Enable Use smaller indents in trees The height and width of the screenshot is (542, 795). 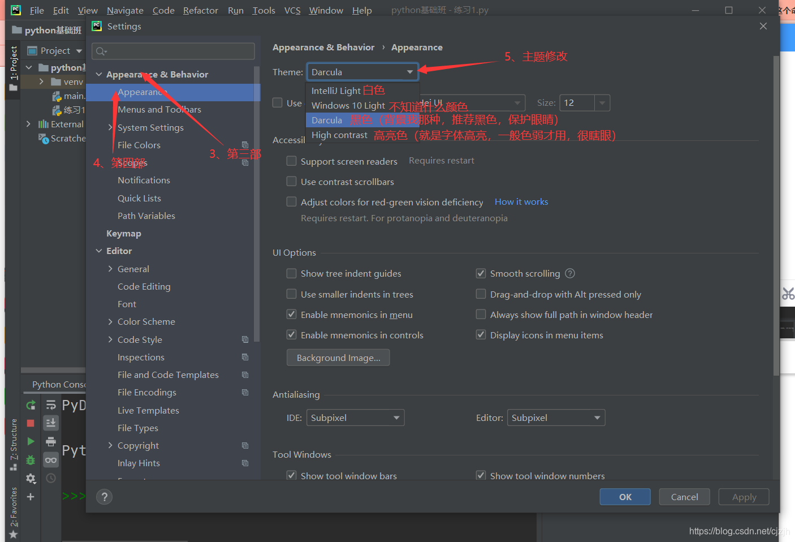click(291, 294)
